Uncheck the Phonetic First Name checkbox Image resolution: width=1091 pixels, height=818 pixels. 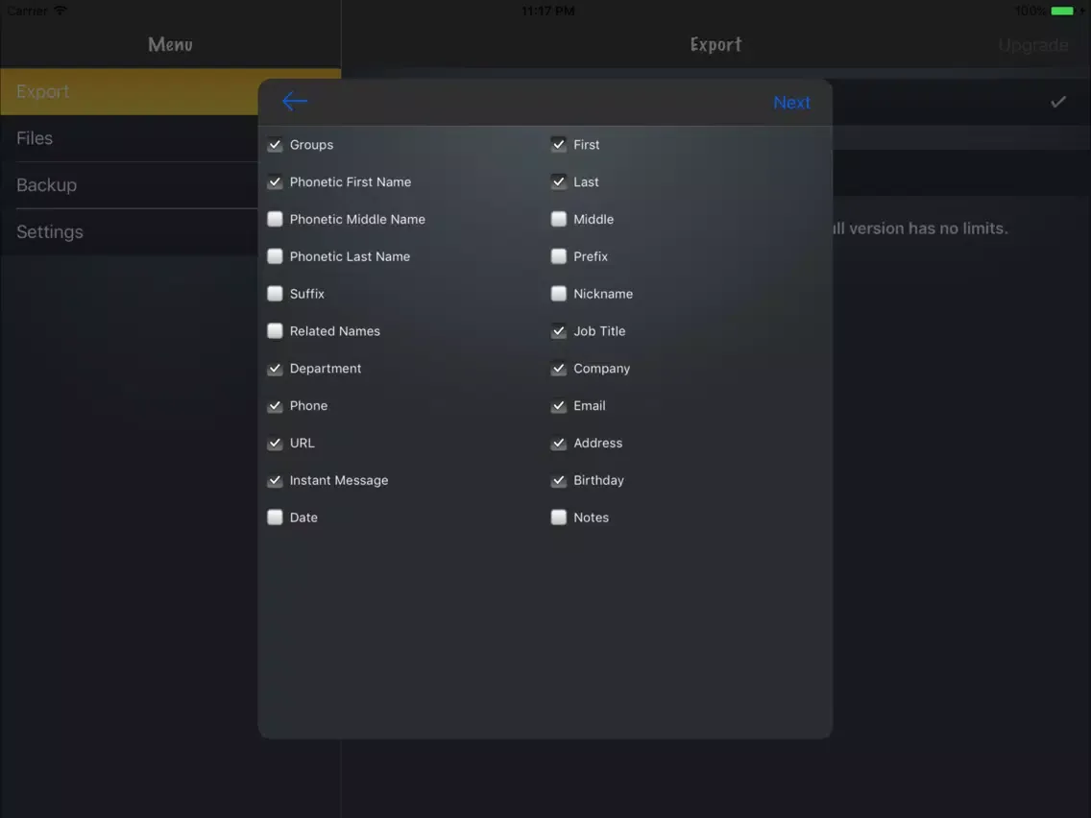(x=275, y=182)
